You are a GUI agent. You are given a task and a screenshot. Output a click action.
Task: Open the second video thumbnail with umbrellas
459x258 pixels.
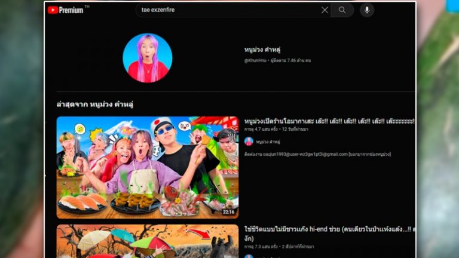click(147, 241)
